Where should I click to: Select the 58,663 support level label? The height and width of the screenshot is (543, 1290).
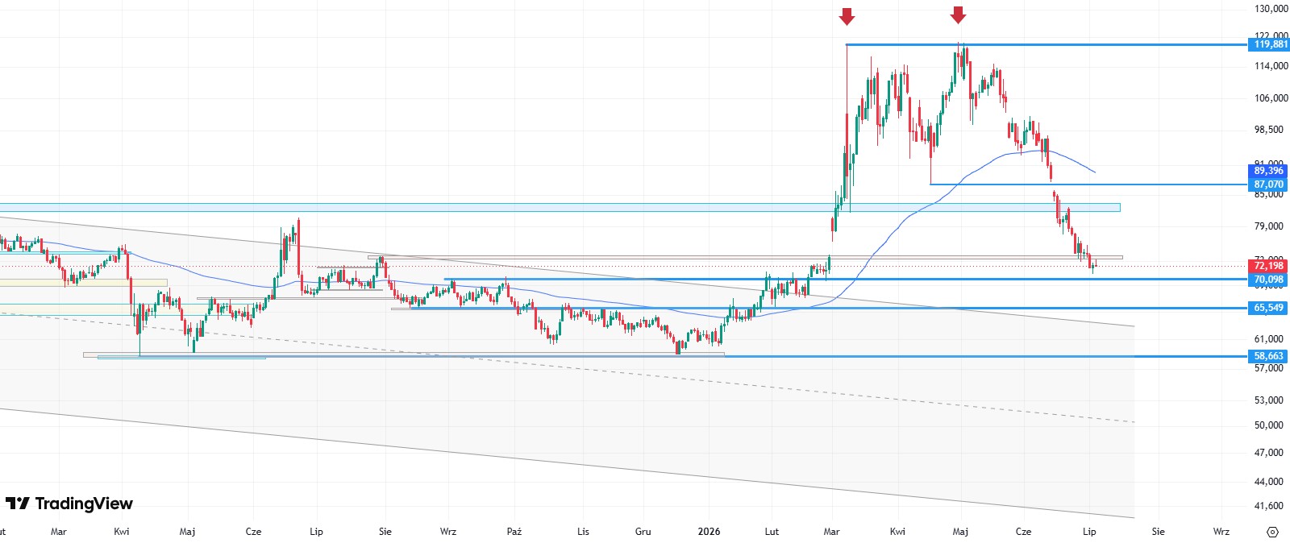pyautogui.click(x=1269, y=356)
